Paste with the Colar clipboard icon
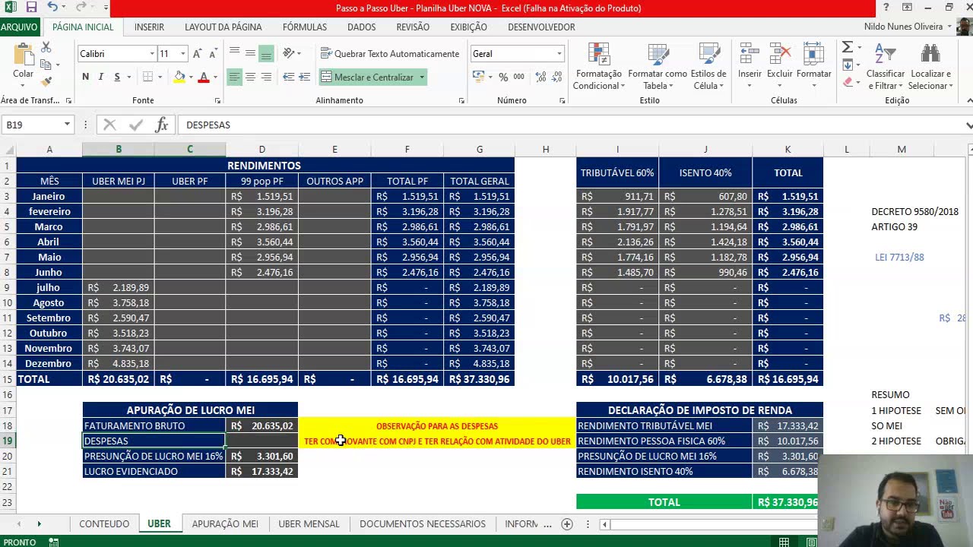 (x=23, y=55)
